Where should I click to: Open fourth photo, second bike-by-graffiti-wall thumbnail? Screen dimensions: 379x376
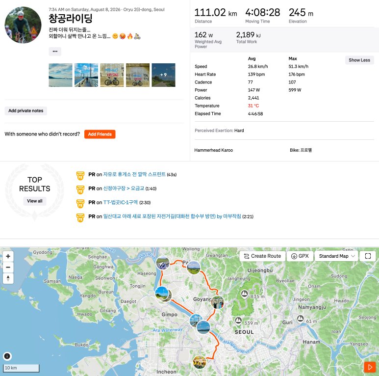(x=138, y=75)
